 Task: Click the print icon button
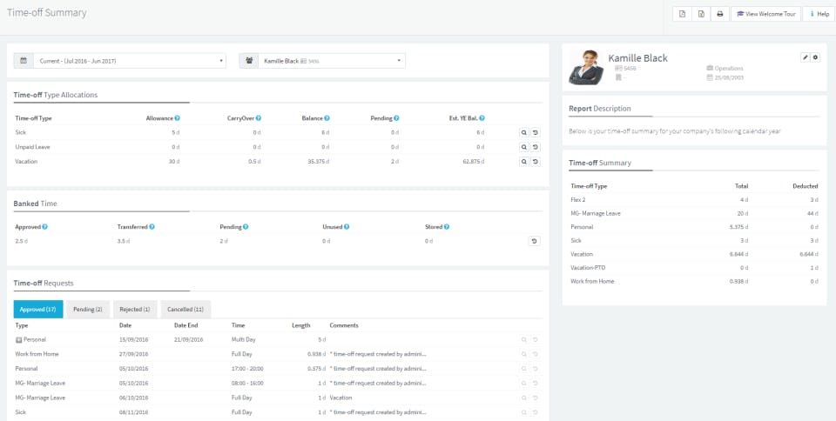point(720,14)
